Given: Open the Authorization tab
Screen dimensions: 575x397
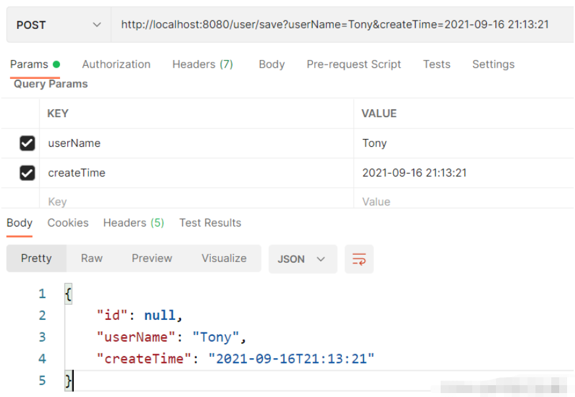Looking at the screenshot, I should 116,64.
